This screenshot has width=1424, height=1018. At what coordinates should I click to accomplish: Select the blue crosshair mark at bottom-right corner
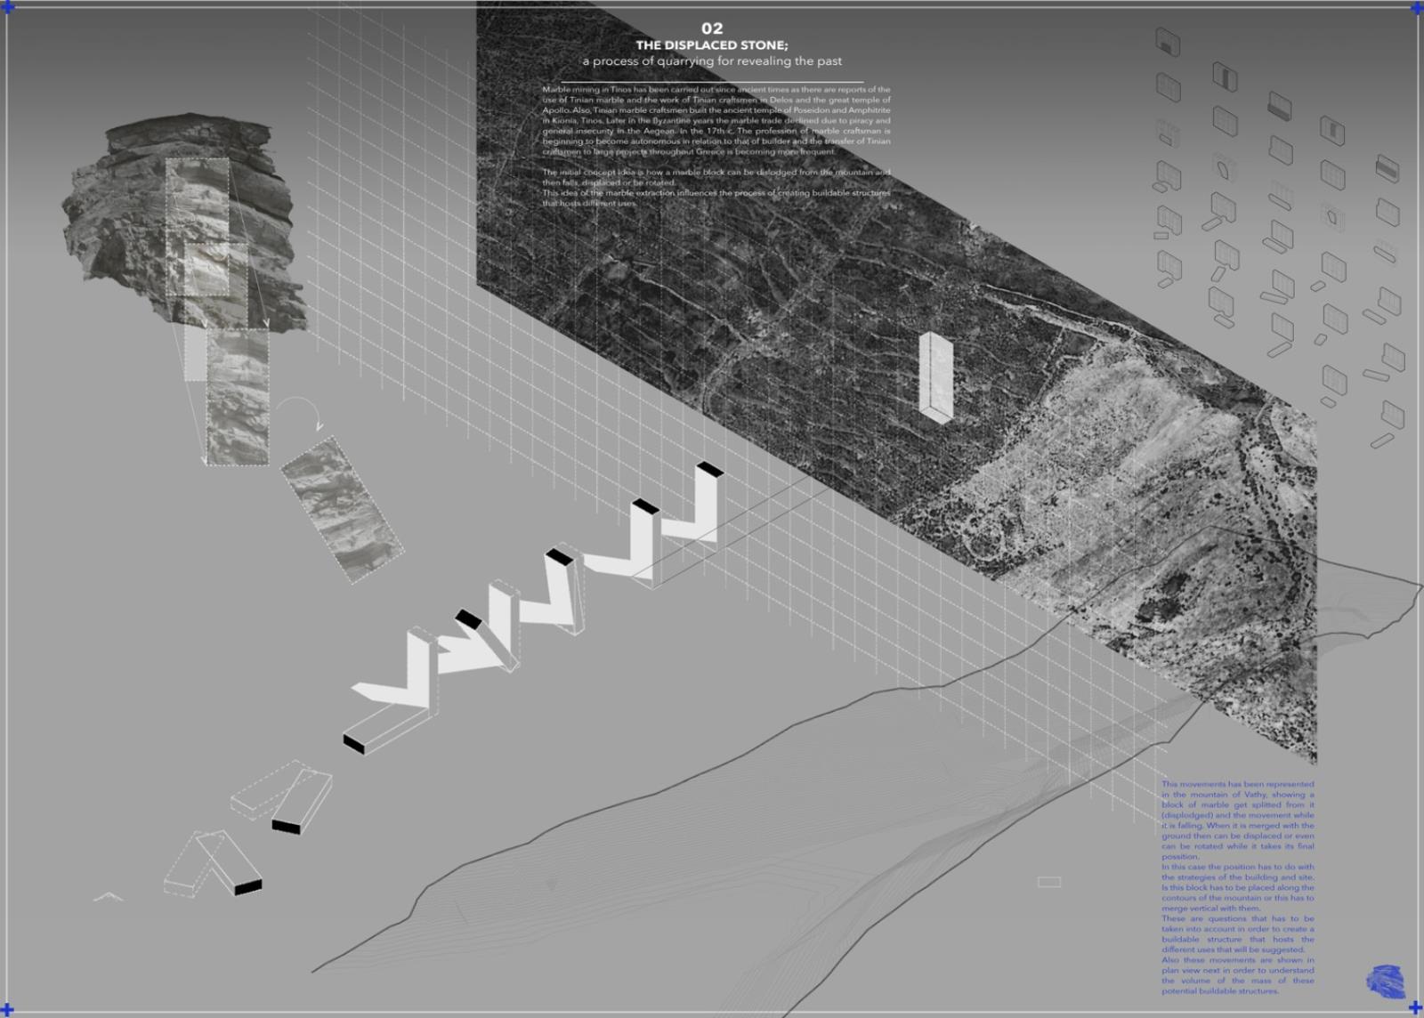tap(1415, 1008)
